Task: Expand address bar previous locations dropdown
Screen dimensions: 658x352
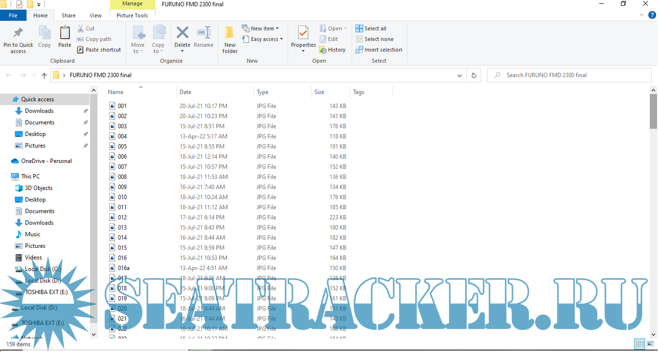Action: (x=460, y=75)
